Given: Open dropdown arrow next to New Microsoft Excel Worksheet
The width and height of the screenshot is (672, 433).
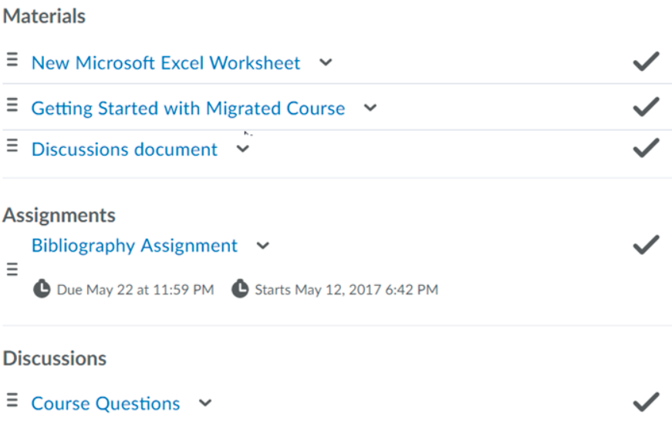Looking at the screenshot, I should coord(326,62).
